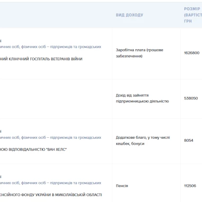Select the Заробітна плата income type cell

140,53
